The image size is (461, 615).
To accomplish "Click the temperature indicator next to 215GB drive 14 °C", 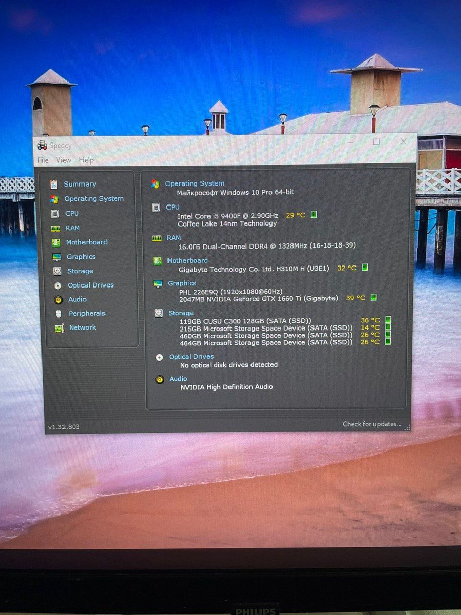I will pyautogui.click(x=388, y=327).
